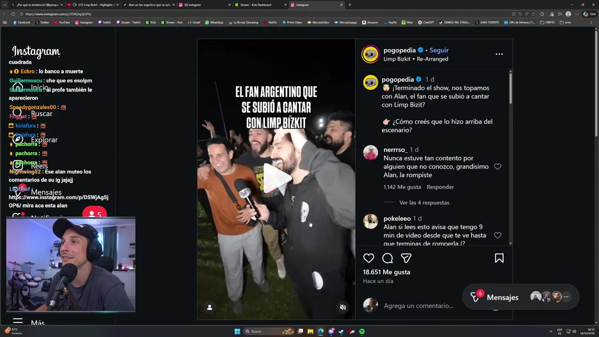599x337 pixels.
Task: Open the Más menu in the sidebar
Action: [x=28, y=322]
